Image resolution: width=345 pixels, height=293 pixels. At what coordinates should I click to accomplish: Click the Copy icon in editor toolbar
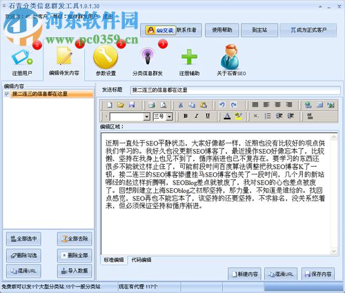tap(192, 105)
